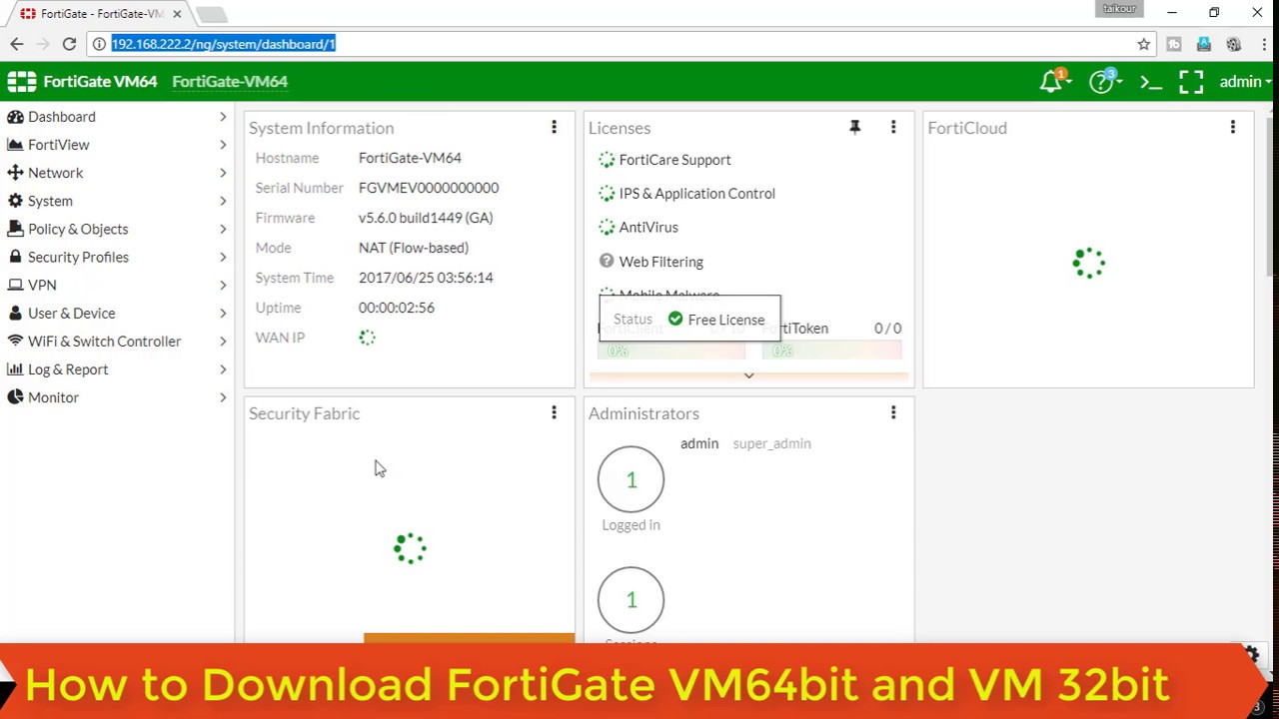The width and height of the screenshot is (1279, 719).
Task: Click the FortiGate-VM64 hostname in header
Action: point(230,82)
